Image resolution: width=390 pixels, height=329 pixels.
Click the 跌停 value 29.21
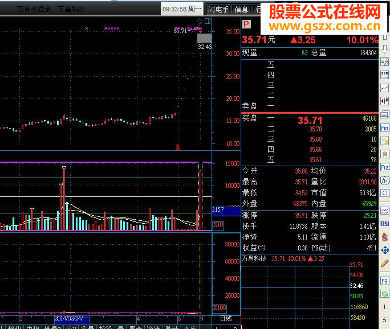pyautogui.click(x=370, y=216)
